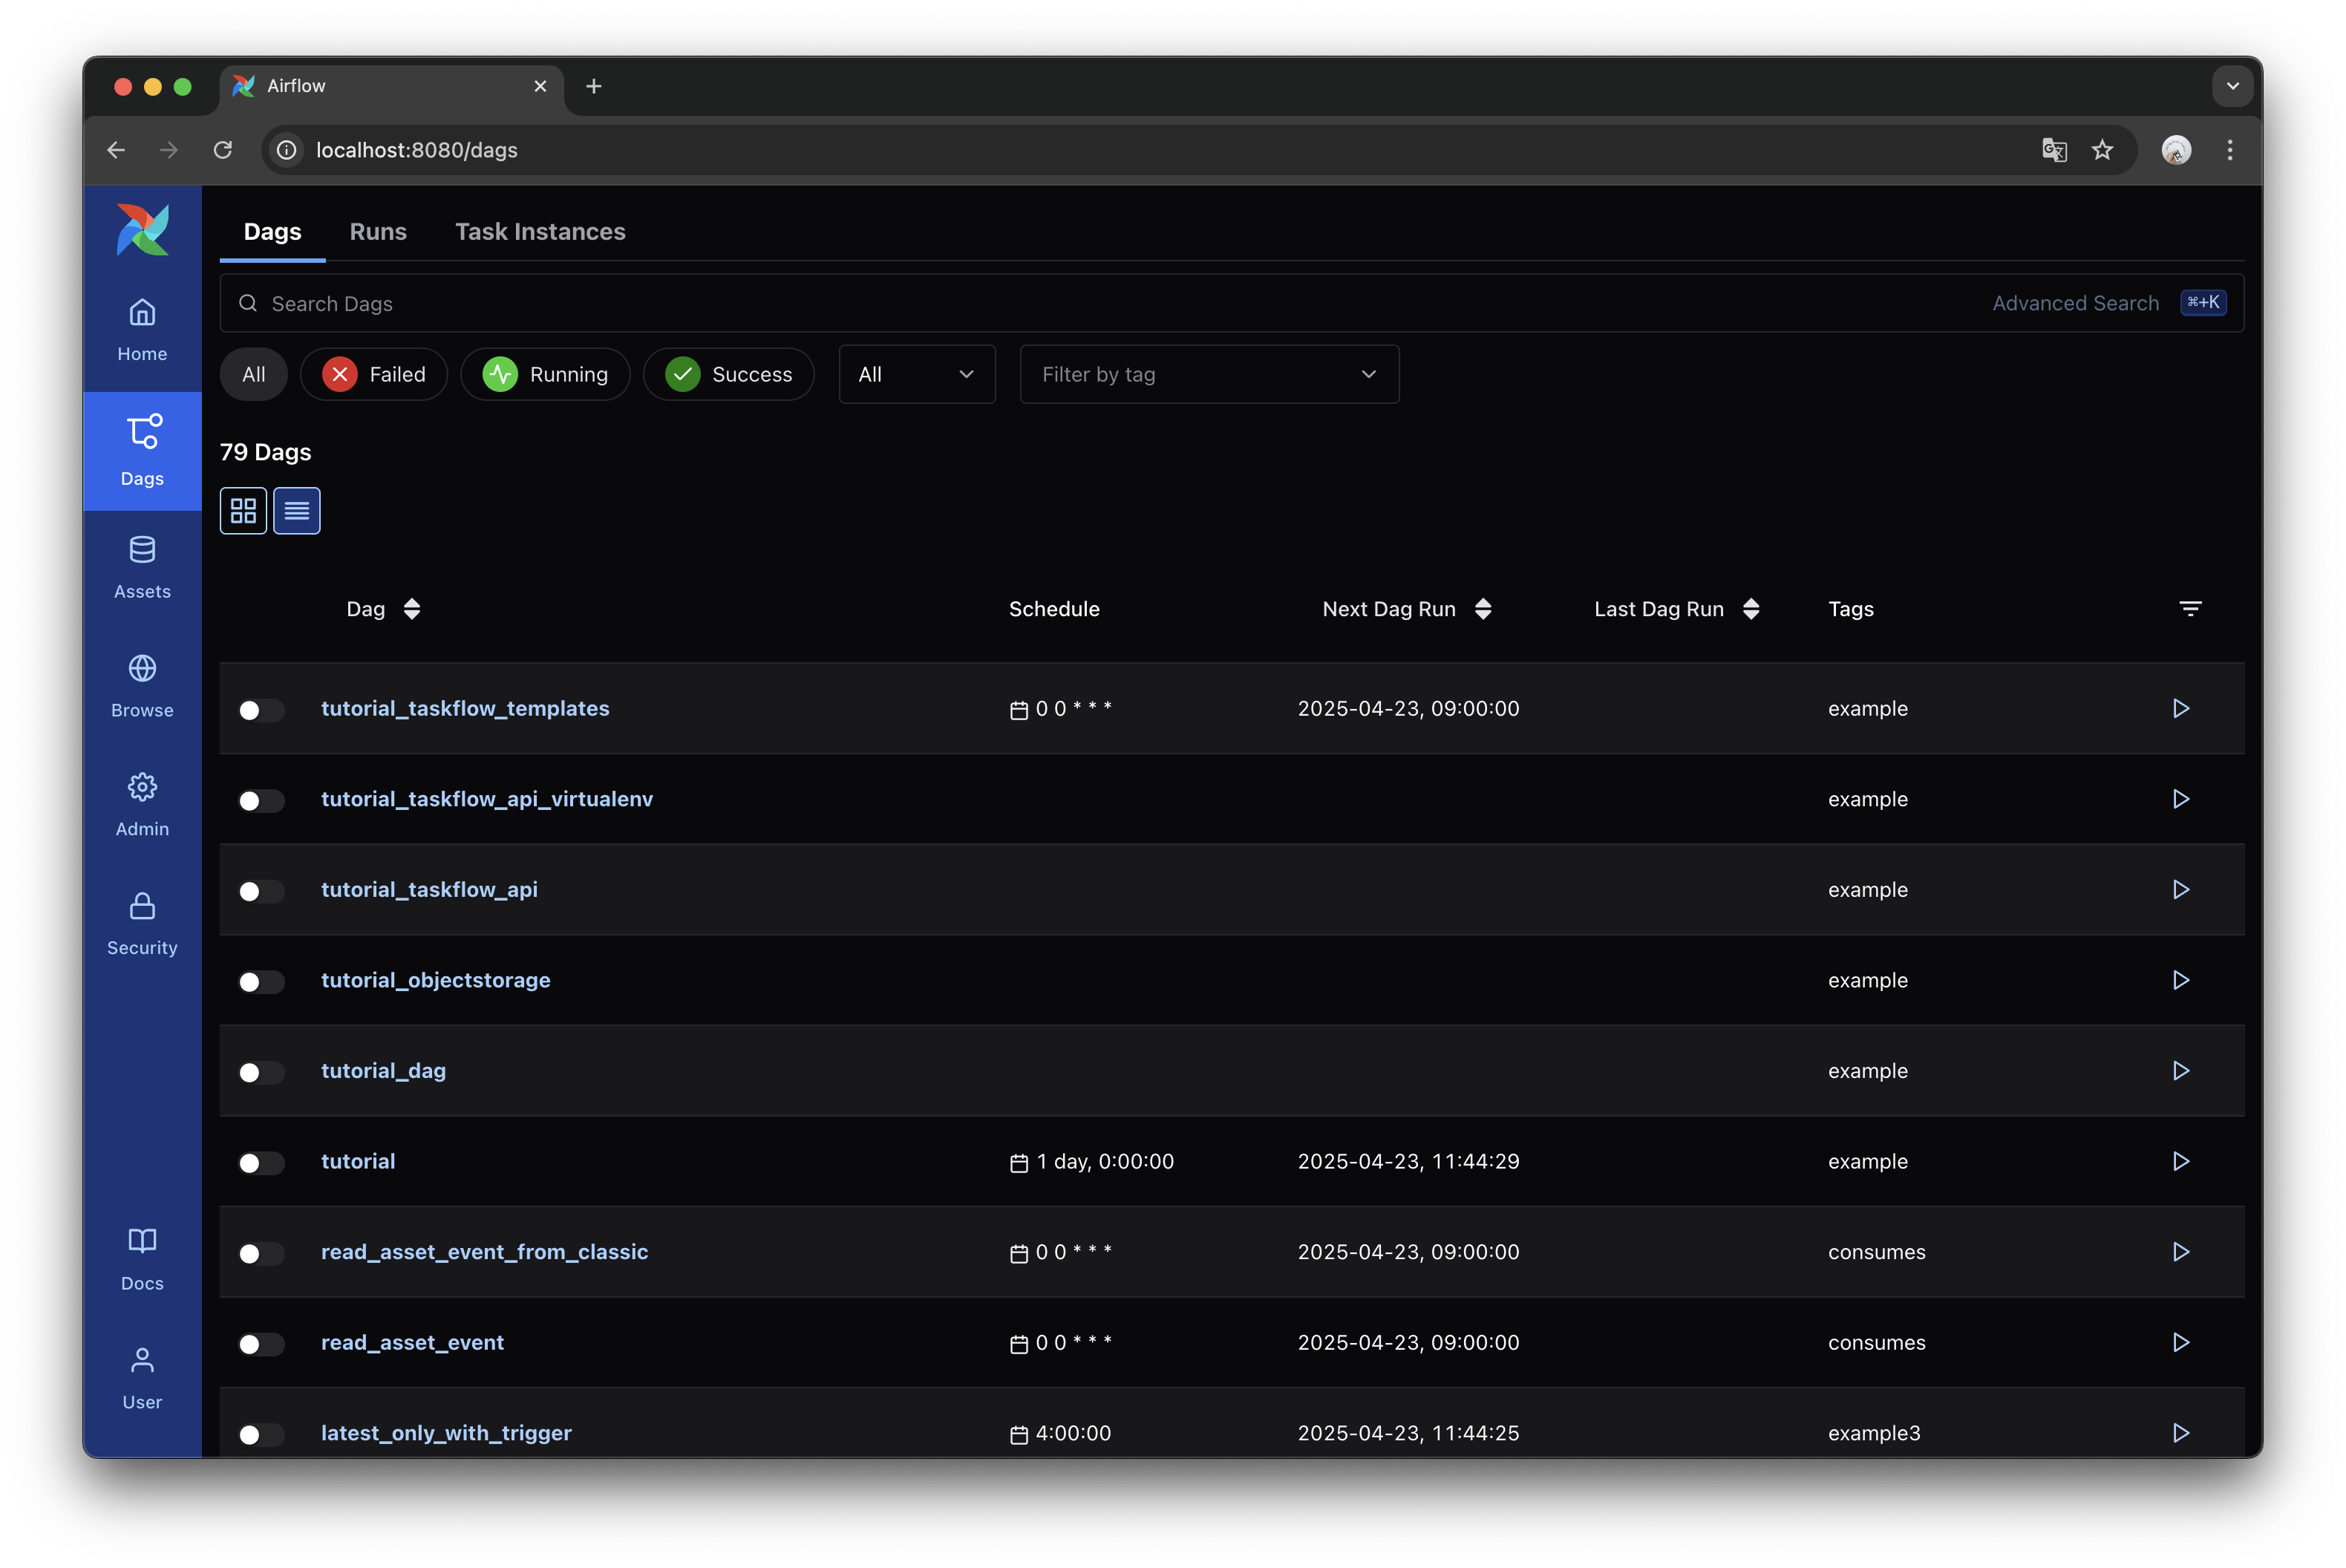
Task: Unpause the read_asset_event_from_classic dag
Action: coord(261,1254)
